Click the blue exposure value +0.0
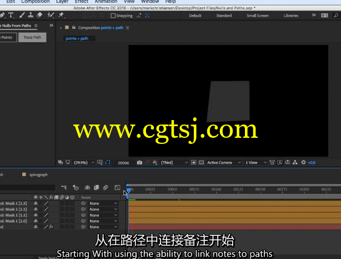This screenshot has width=341, height=259. pyautogui.click(x=312, y=163)
